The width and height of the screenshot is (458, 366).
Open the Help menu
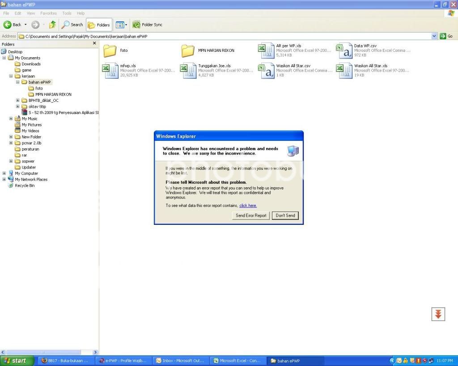click(x=81, y=13)
